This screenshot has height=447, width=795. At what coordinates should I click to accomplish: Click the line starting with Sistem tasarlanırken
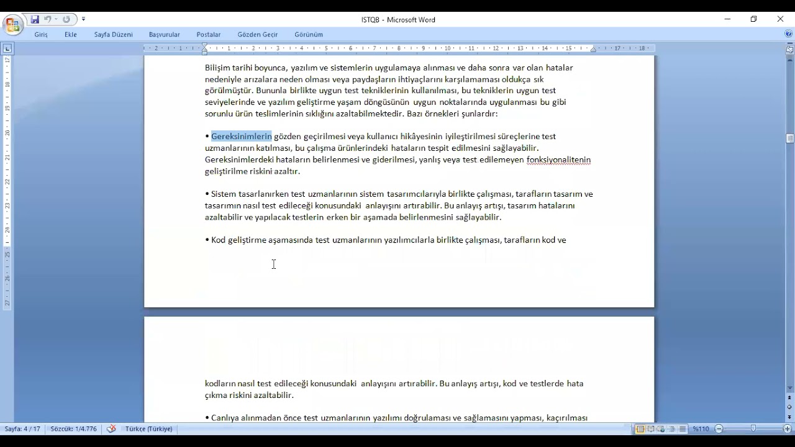399,194
